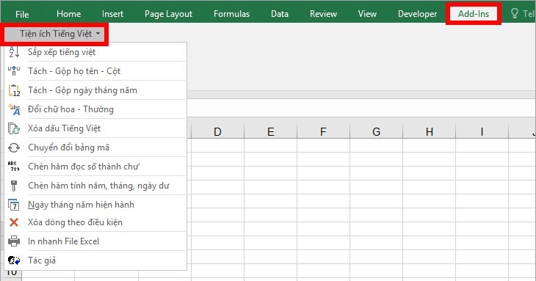Click the pin icon beside Chèn hàm tính năm
The height and width of the screenshot is (281, 536).
point(14,186)
